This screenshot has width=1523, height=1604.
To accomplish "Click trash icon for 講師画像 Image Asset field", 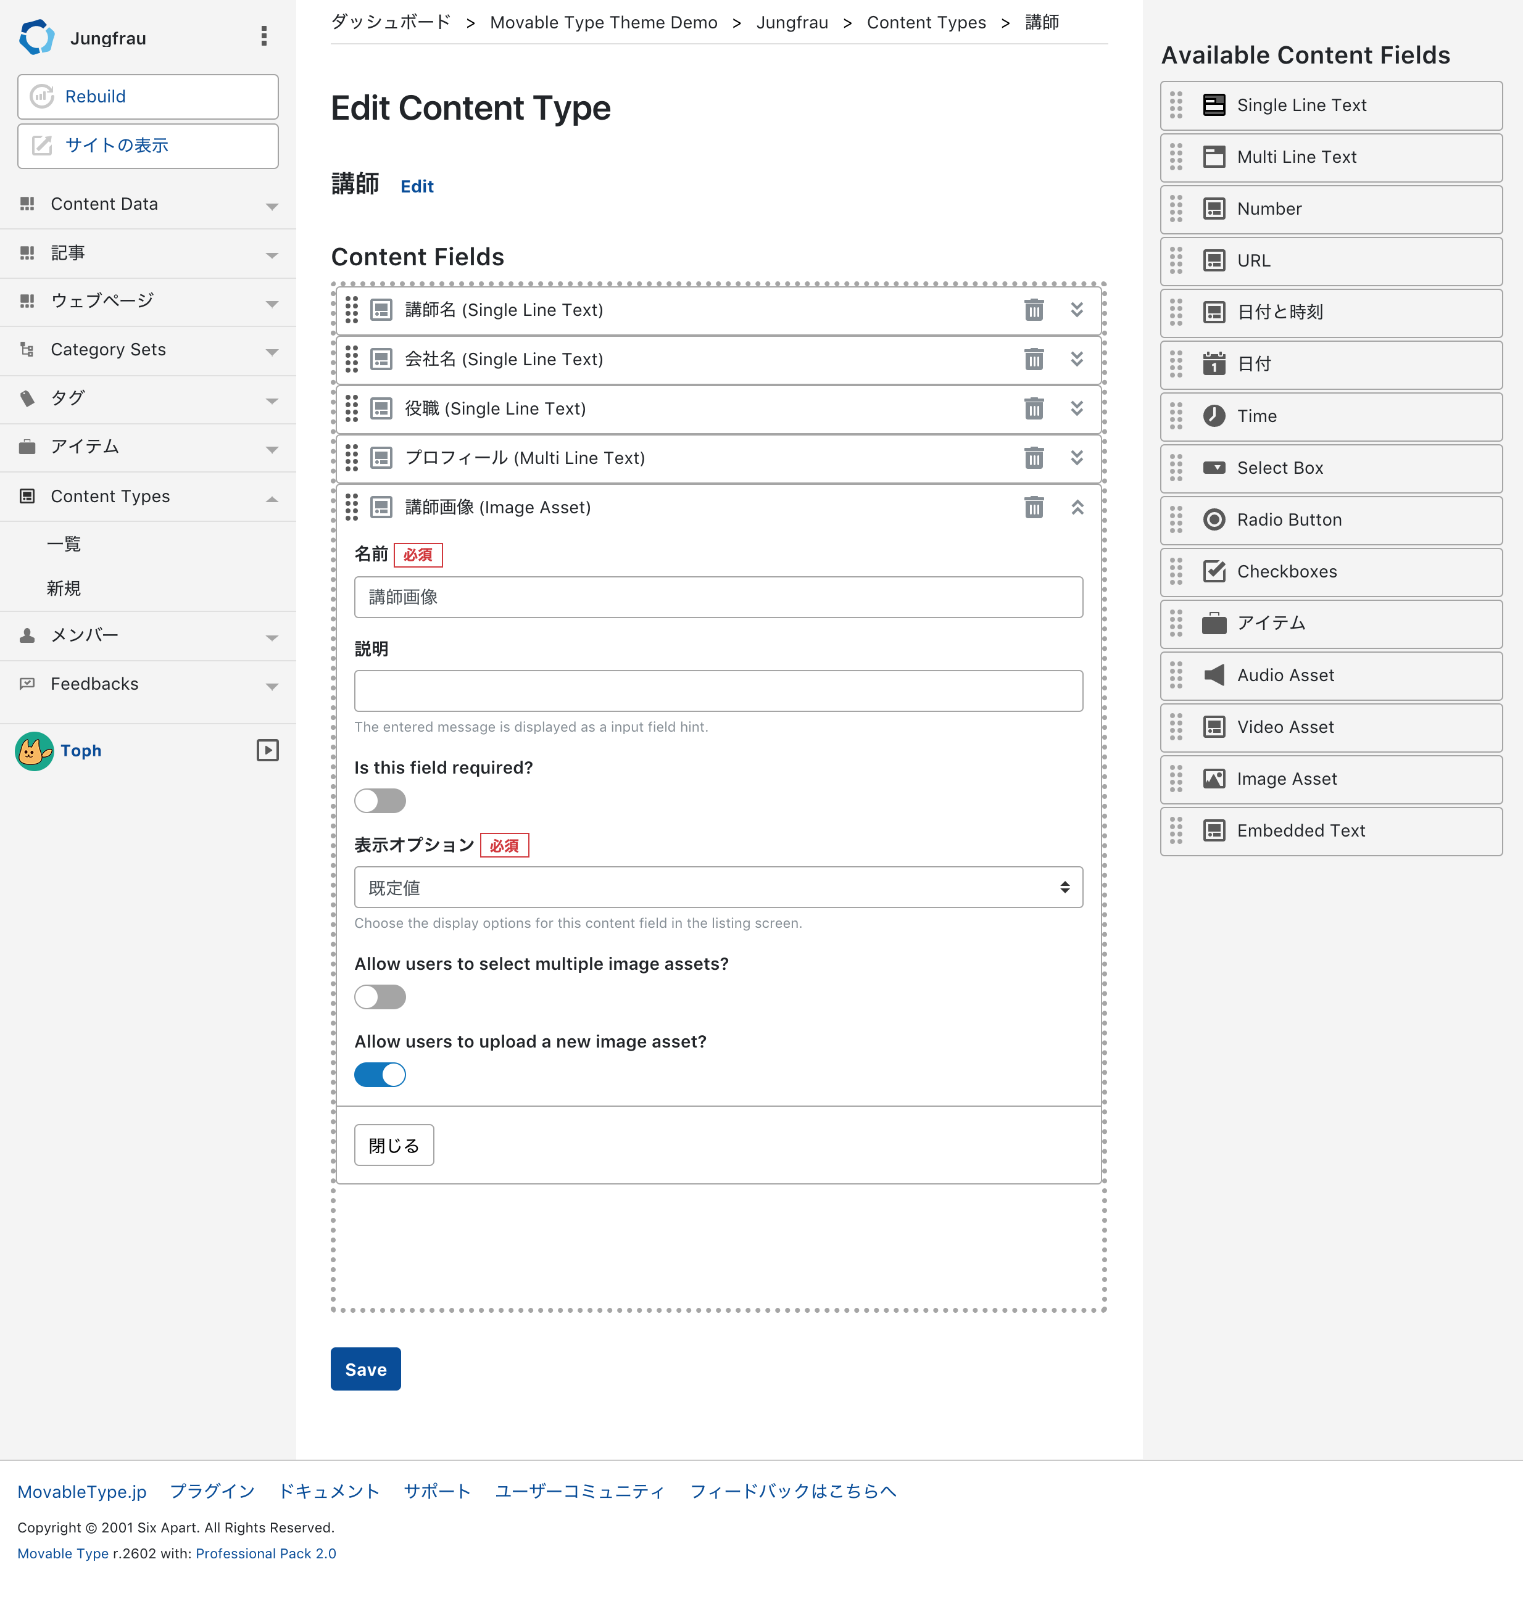I will pos(1034,507).
